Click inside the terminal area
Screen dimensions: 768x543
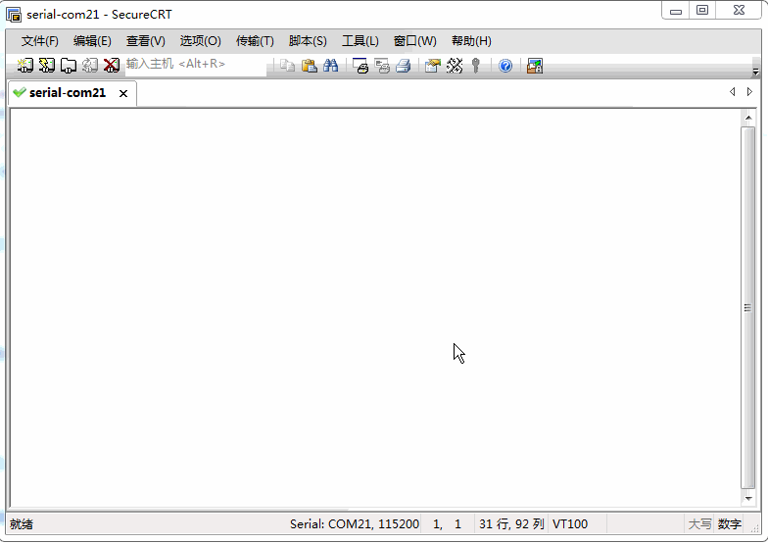click(375, 308)
